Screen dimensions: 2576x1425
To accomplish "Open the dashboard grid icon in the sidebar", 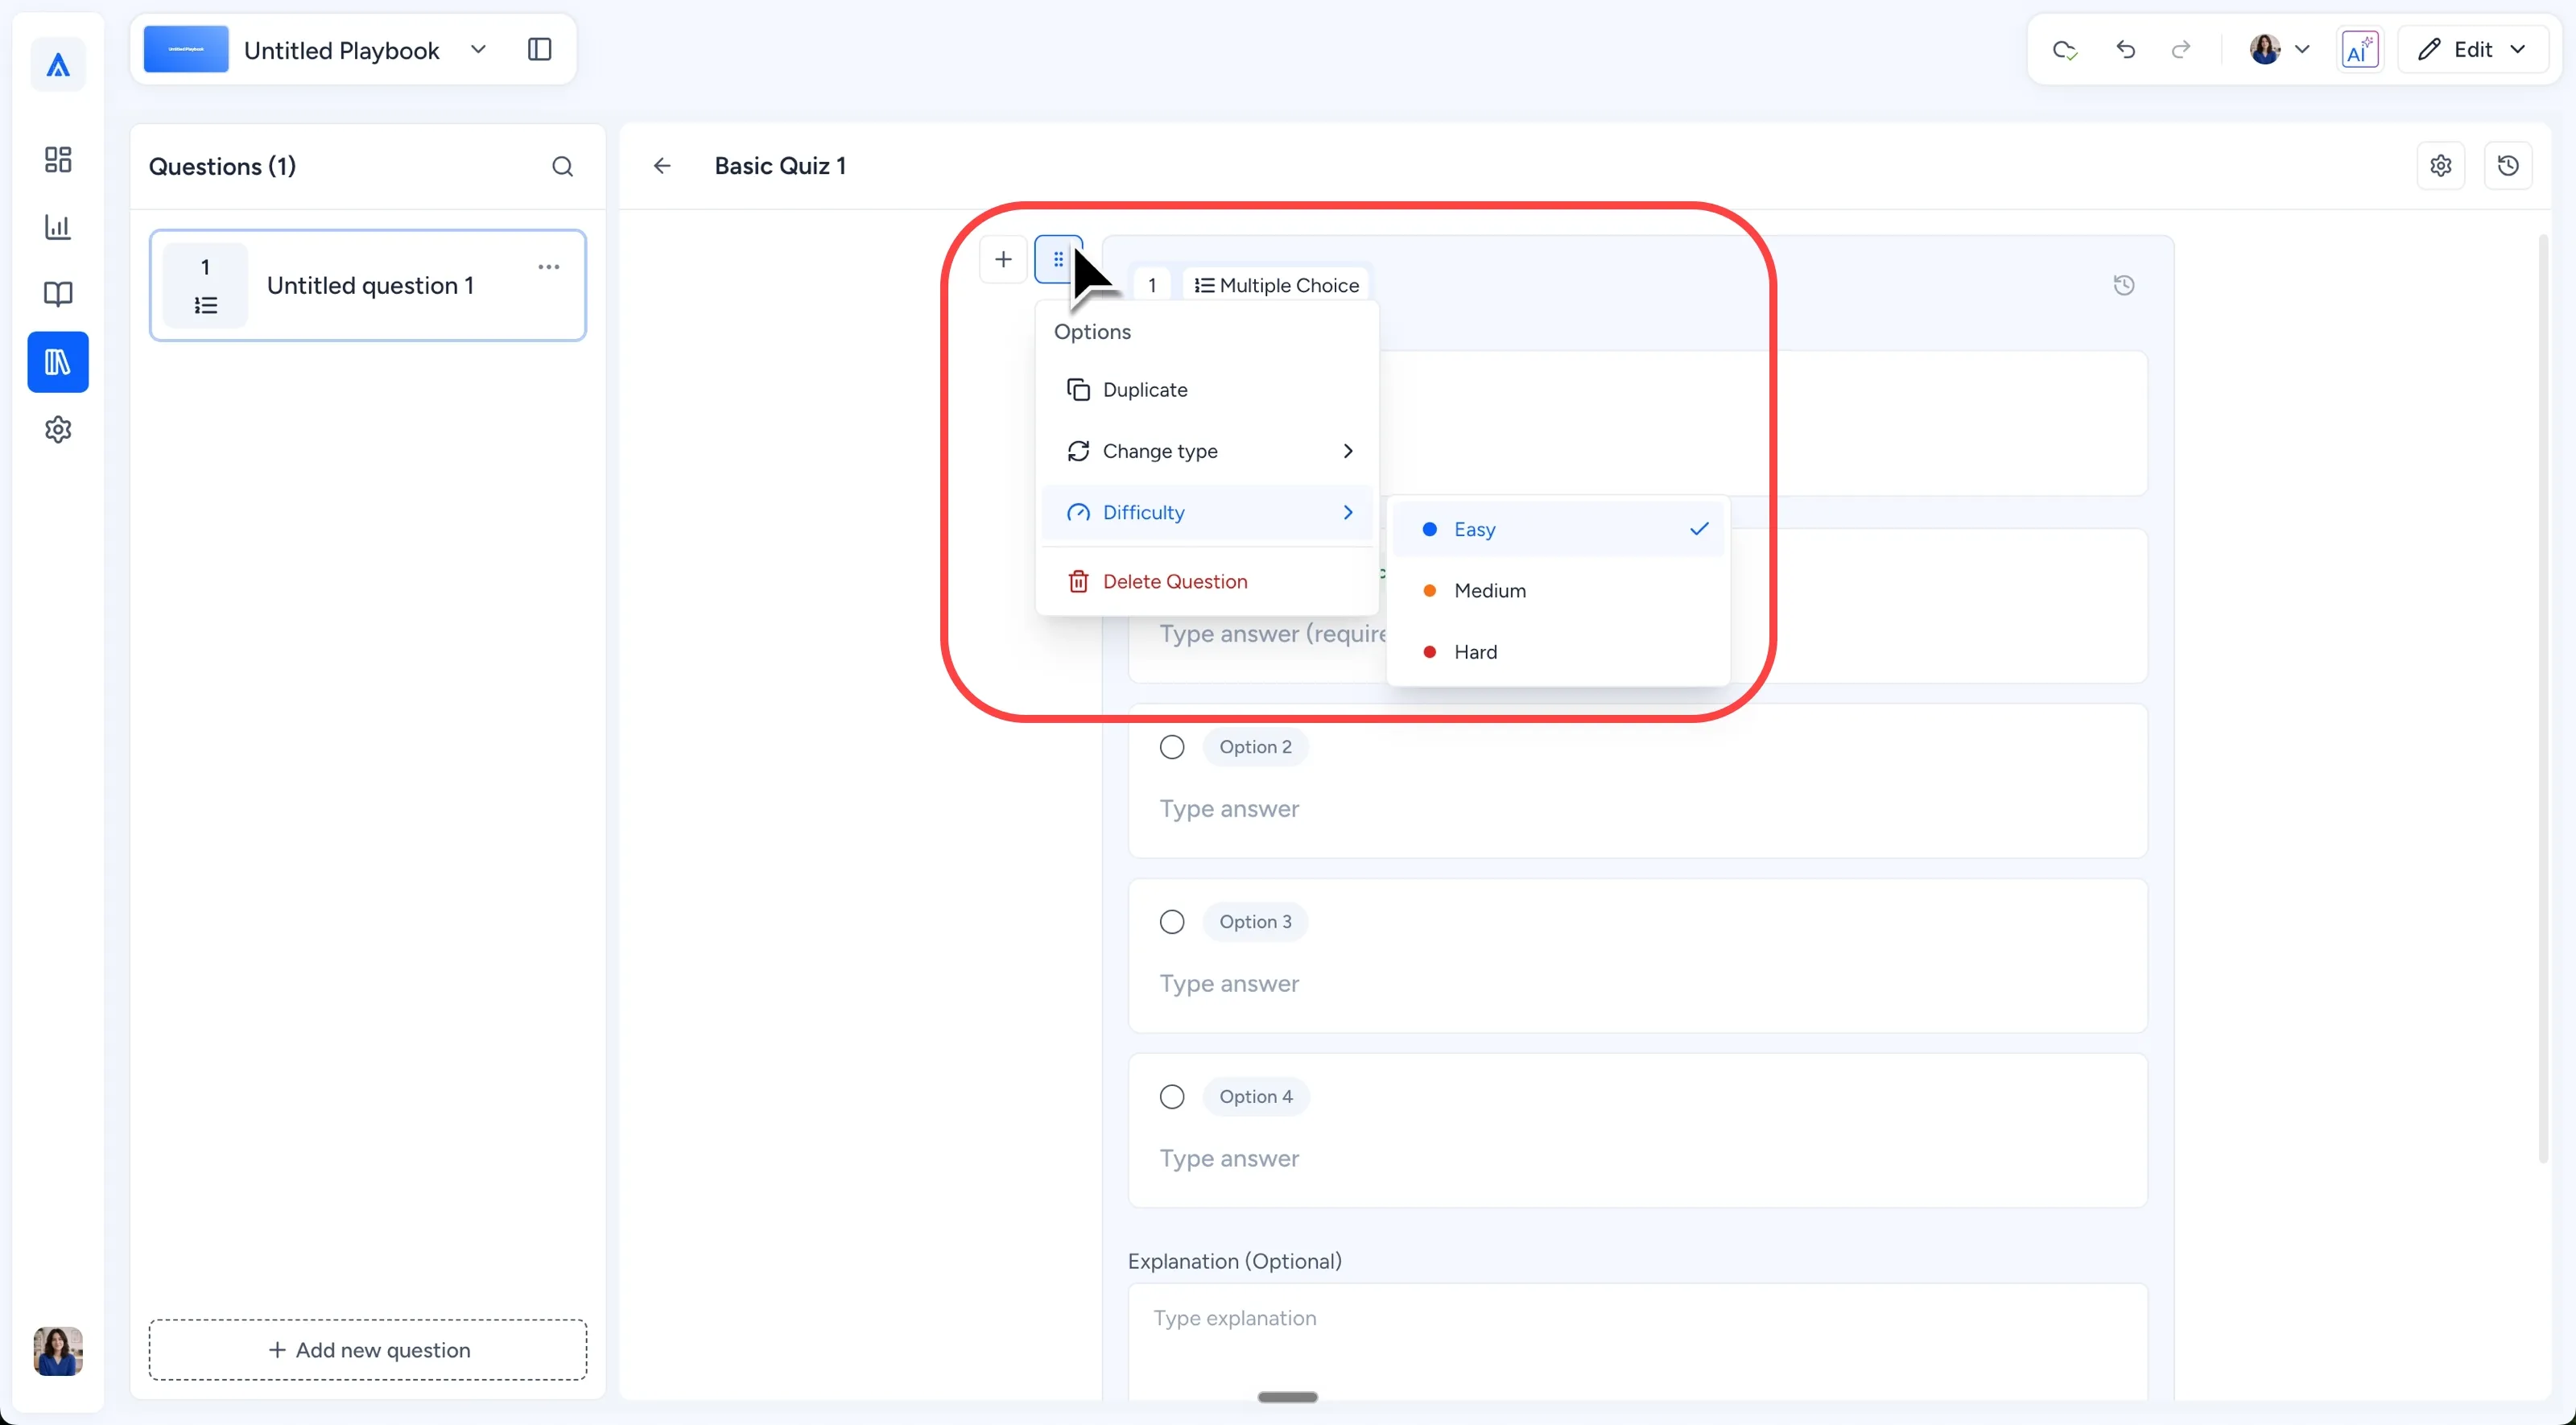I will [58, 160].
